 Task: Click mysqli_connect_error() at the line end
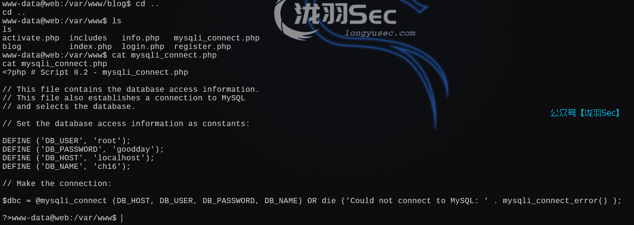pos(555,201)
